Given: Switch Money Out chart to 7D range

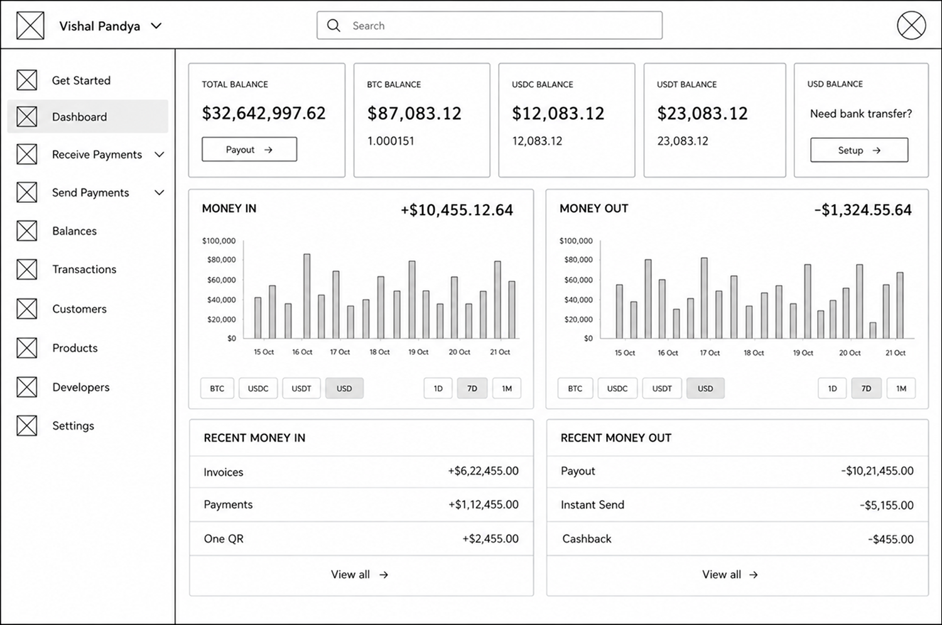Looking at the screenshot, I should tap(866, 388).
